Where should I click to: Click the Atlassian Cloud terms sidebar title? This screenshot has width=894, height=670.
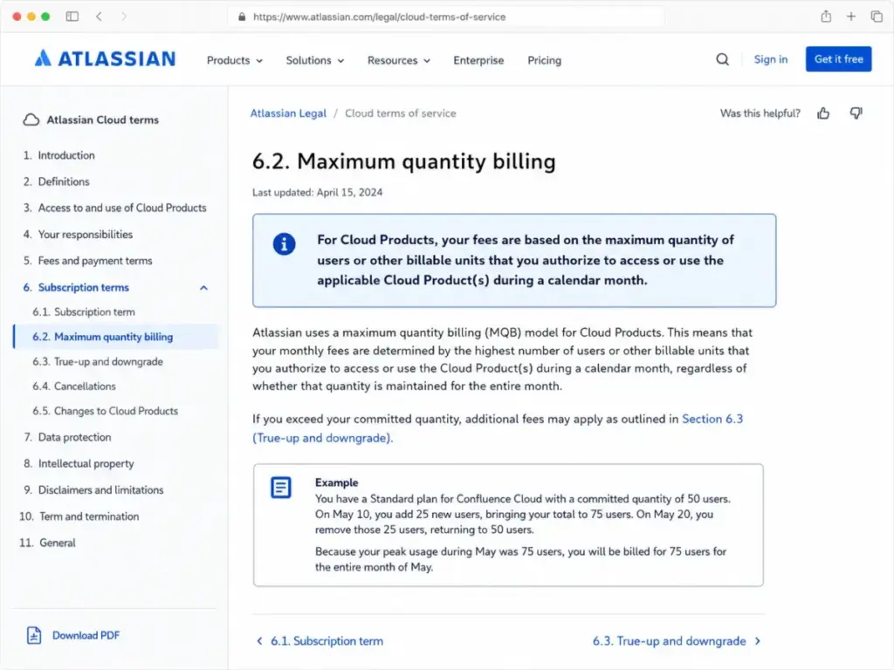[103, 120]
